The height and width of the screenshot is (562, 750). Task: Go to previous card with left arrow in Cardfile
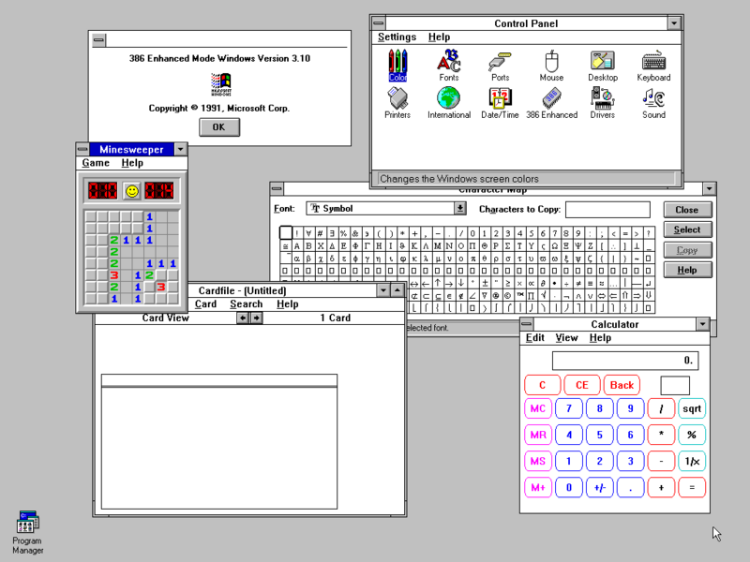[x=243, y=318]
